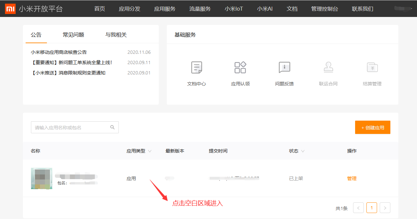Focus the app name search field
Viewport: 417px width, 219px height.
click(75, 127)
